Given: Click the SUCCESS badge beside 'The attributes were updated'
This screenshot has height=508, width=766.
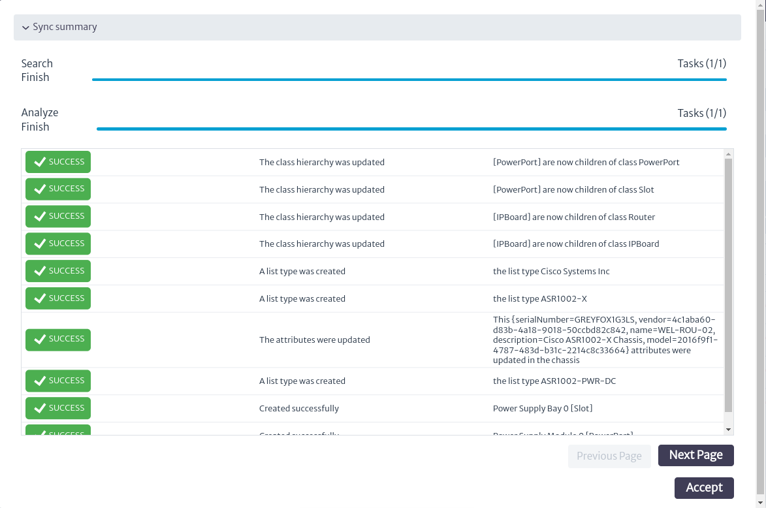Looking at the screenshot, I should [x=58, y=340].
